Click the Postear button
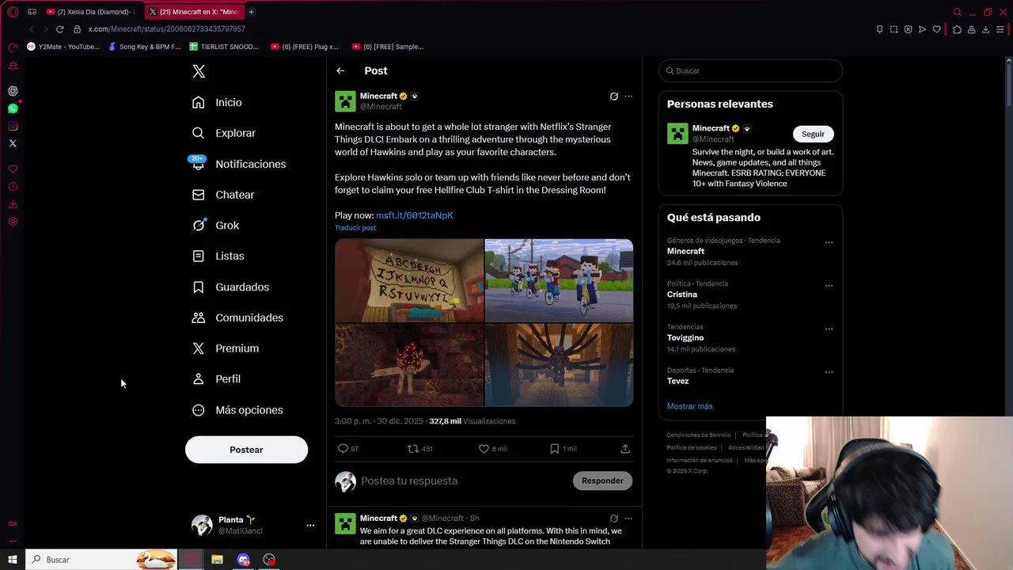The image size is (1013, 570). click(x=246, y=450)
